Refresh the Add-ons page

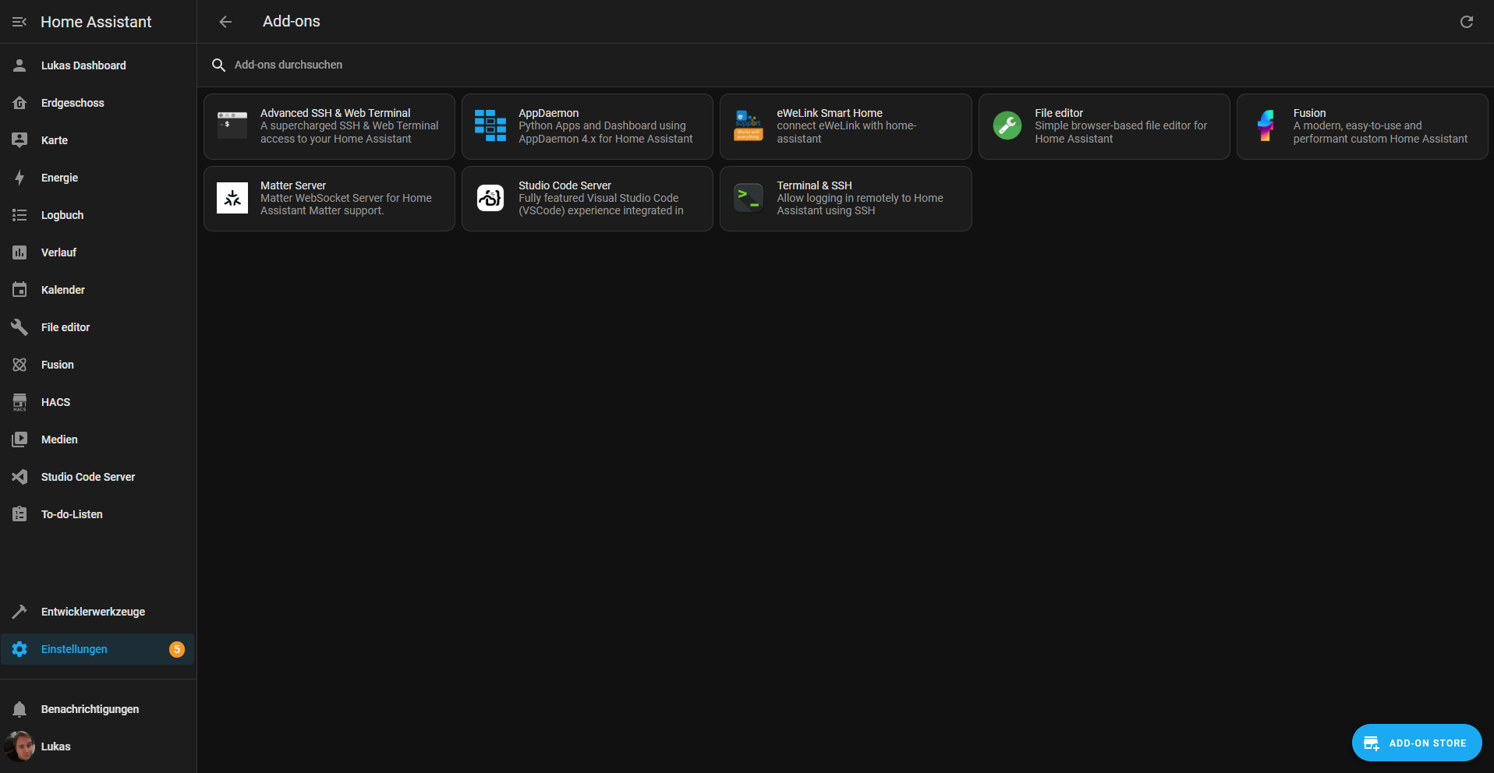[x=1467, y=21]
